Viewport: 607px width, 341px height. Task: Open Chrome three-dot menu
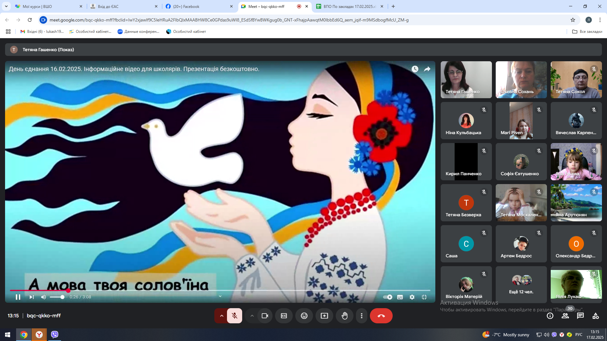click(x=600, y=20)
